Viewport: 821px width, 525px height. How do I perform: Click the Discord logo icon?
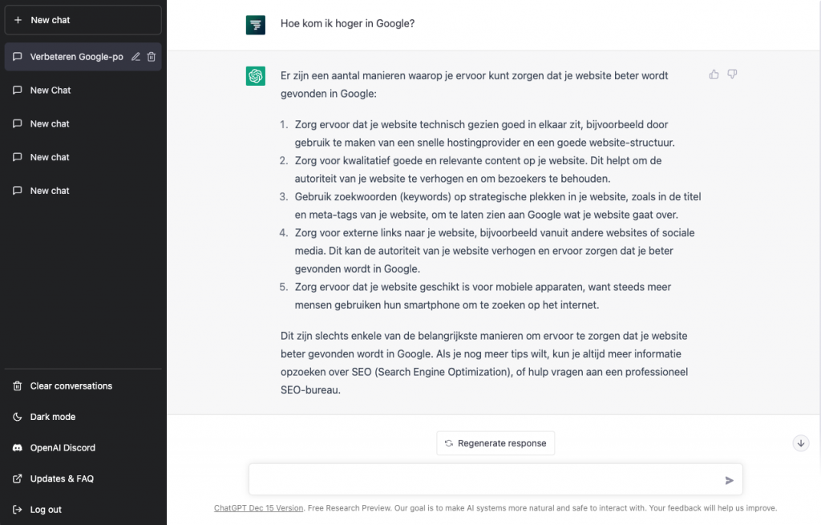(18, 447)
